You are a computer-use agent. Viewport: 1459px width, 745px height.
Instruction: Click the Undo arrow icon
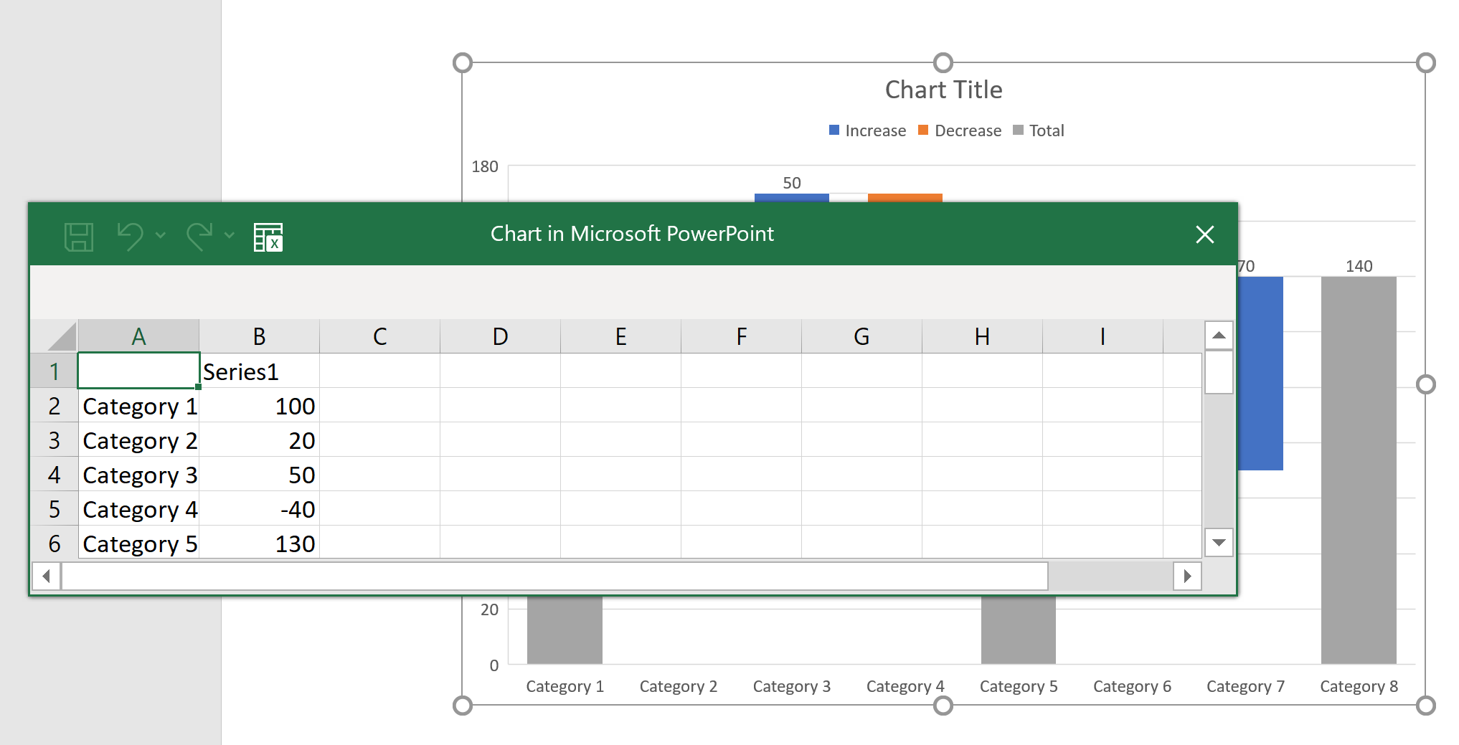[x=131, y=236]
